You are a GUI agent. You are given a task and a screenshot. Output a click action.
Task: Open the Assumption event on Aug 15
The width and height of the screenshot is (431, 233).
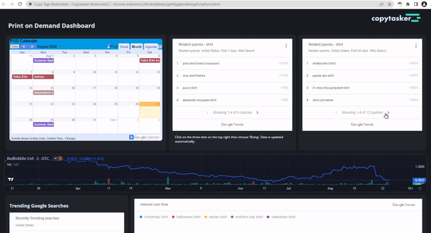coord(43,93)
